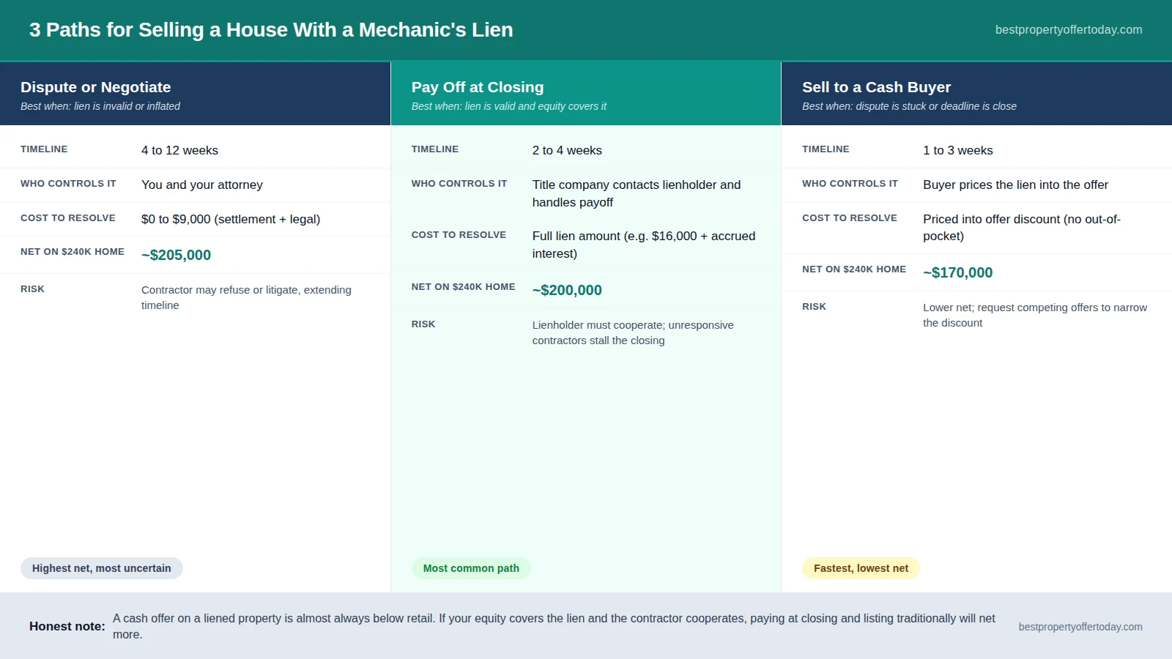Click 'Lienholder must cooperate' risk text
Image resolution: width=1172 pixels, height=659 pixels.
coord(633,332)
